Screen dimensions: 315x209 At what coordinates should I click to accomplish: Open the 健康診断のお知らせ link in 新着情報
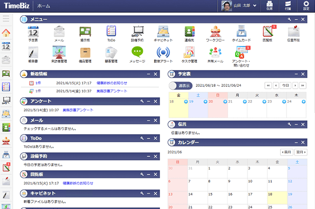click(x=112, y=83)
